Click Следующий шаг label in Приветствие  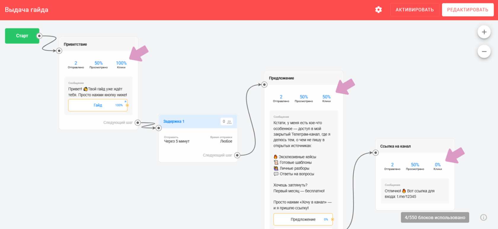118,122
